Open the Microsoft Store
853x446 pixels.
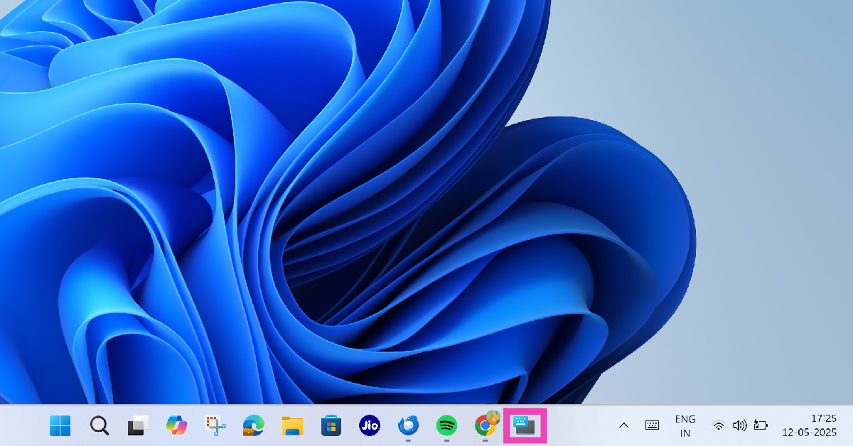330,426
